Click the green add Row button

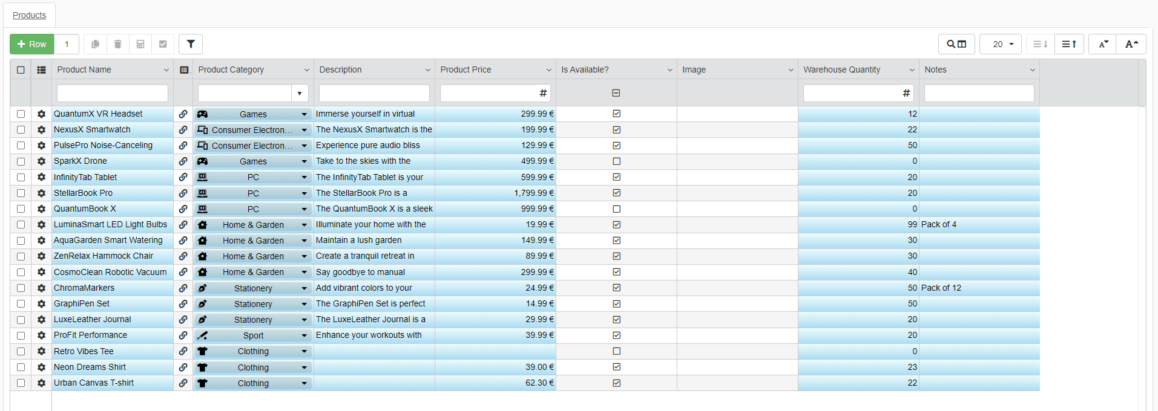pos(32,44)
